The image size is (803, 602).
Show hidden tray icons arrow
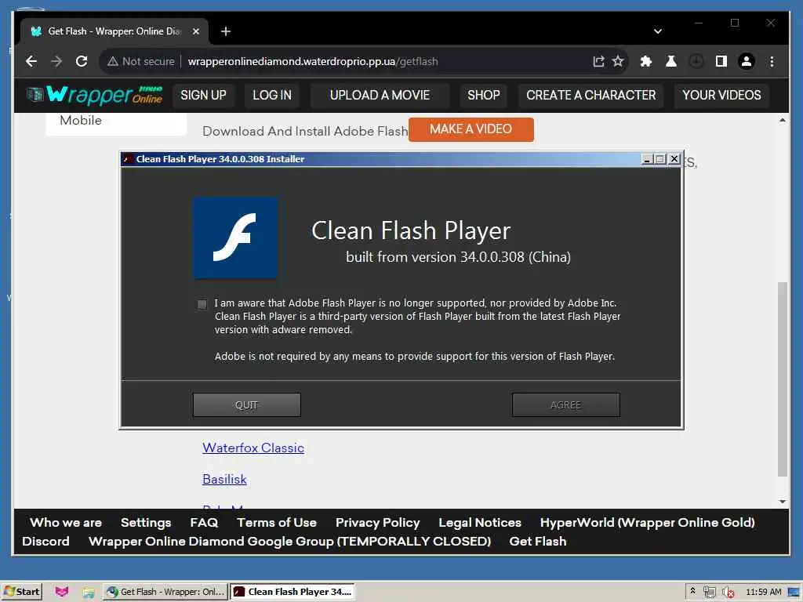pyautogui.click(x=693, y=591)
